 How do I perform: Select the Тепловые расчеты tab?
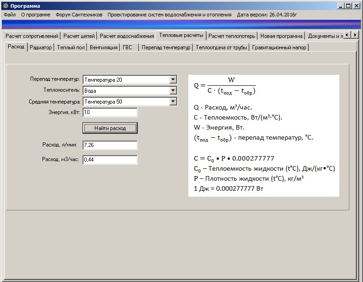pos(181,35)
